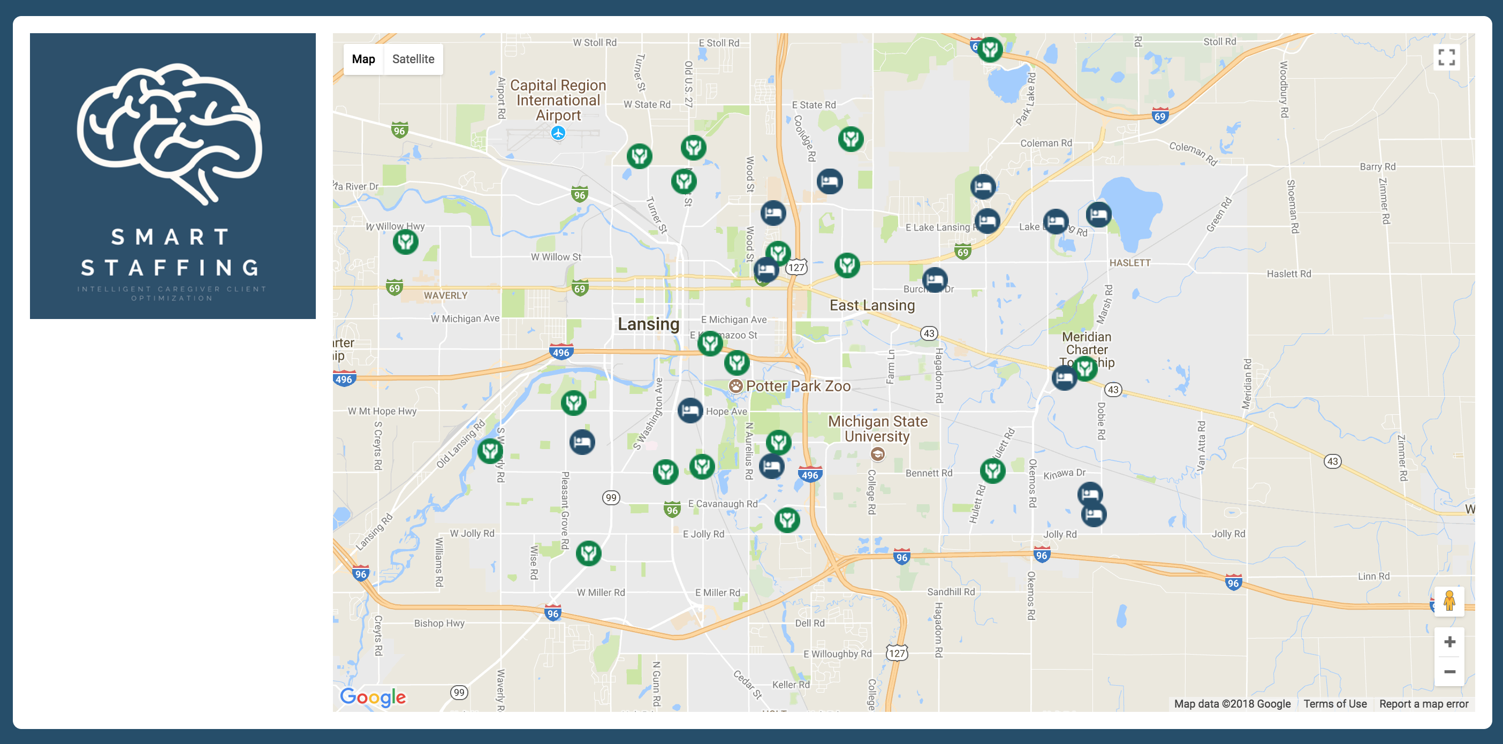Screen dimensions: 1503x744
Task: Open the Terms of Use link
Action: [1335, 704]
